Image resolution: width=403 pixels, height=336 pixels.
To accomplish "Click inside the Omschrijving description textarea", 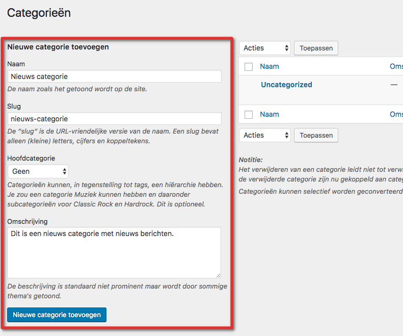I will [115, 252].
